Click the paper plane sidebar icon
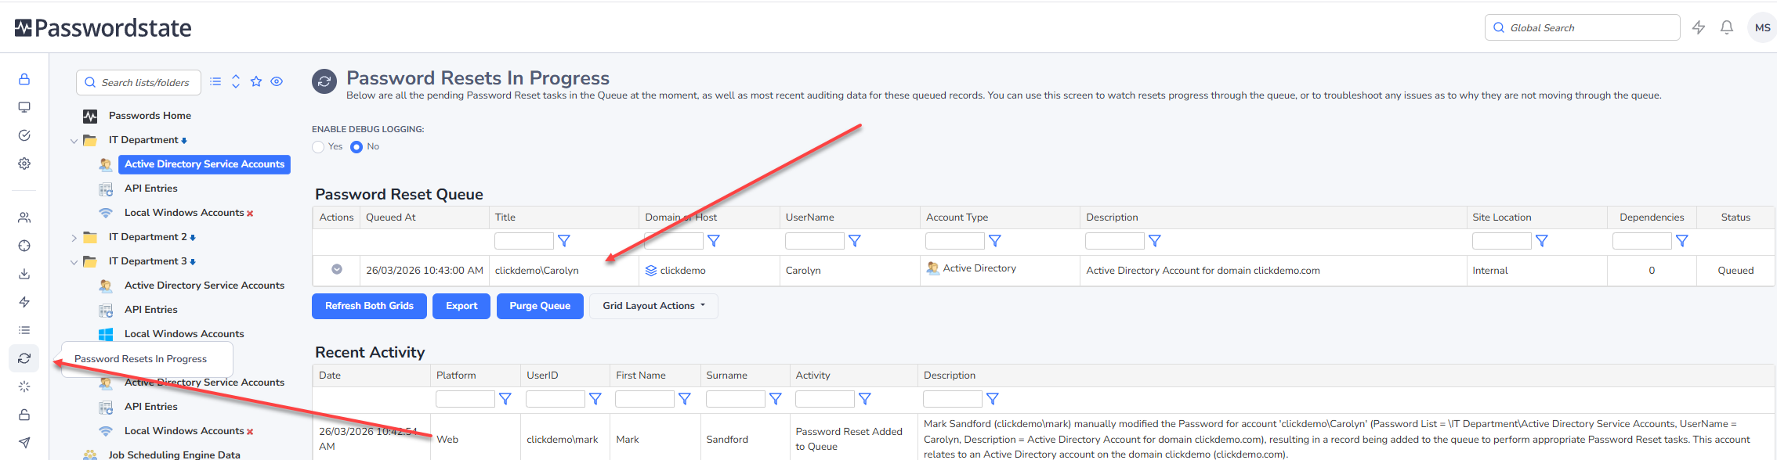This screenshot has height=460, width=1777. tap(24, 443)
